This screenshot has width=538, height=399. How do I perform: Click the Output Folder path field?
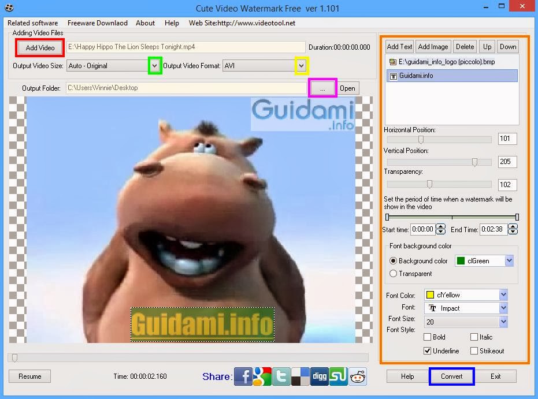pyautogui.click(x=186, y=88)
